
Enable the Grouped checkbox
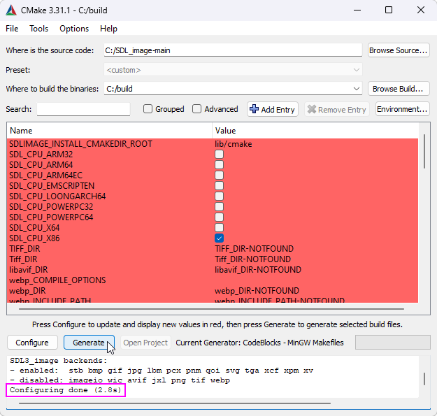click(x=148, y=109)
